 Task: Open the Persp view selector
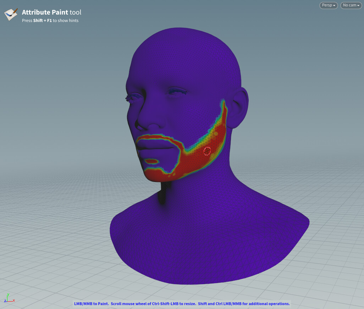(x=328, y=5)
